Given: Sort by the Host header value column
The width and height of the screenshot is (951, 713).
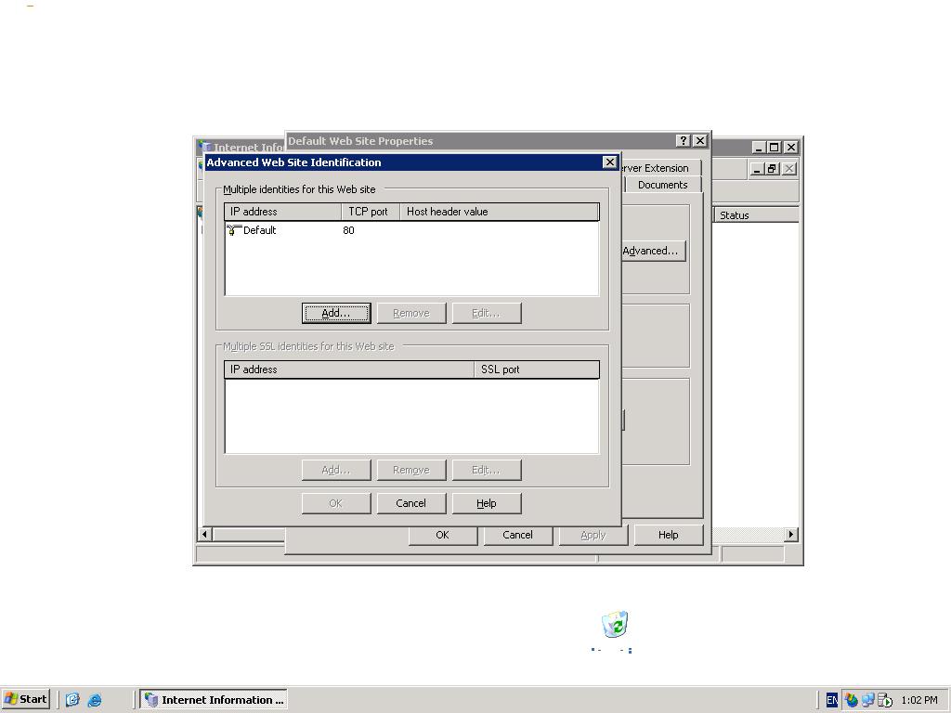Looking at the screenshot, I should [499, 212].
